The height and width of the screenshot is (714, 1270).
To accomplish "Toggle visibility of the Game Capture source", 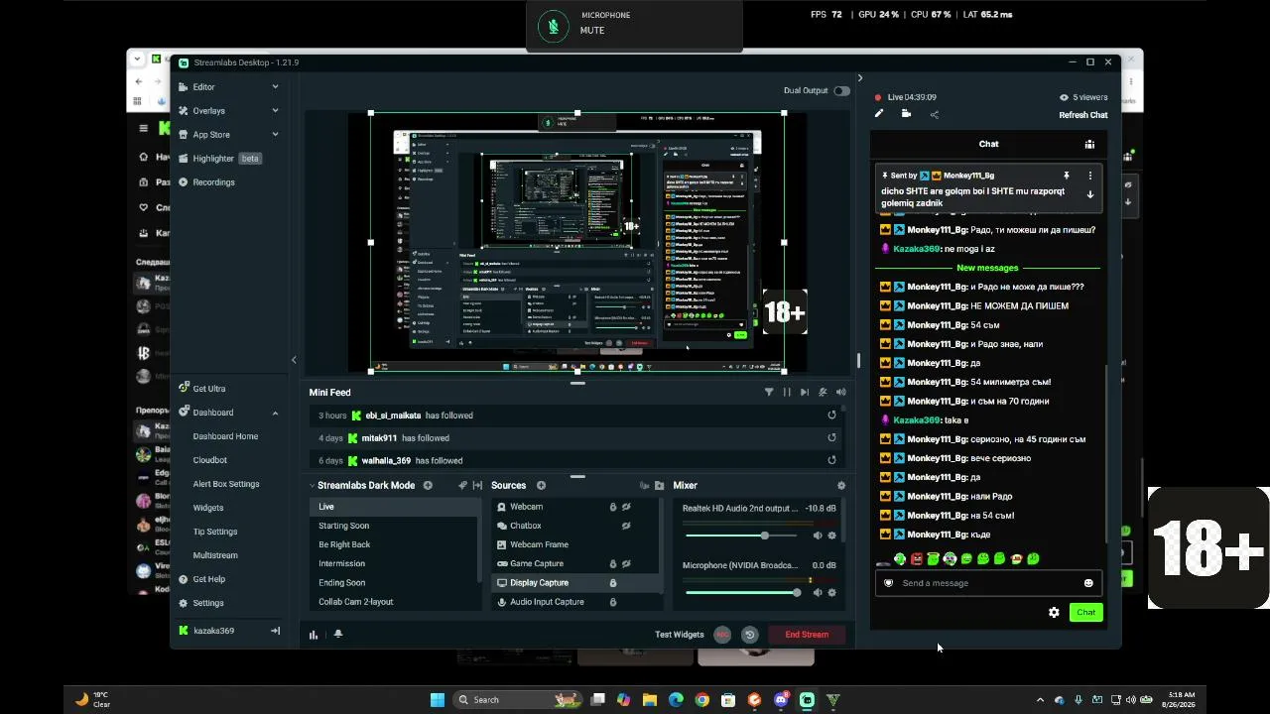I will [x=626, y=563].
